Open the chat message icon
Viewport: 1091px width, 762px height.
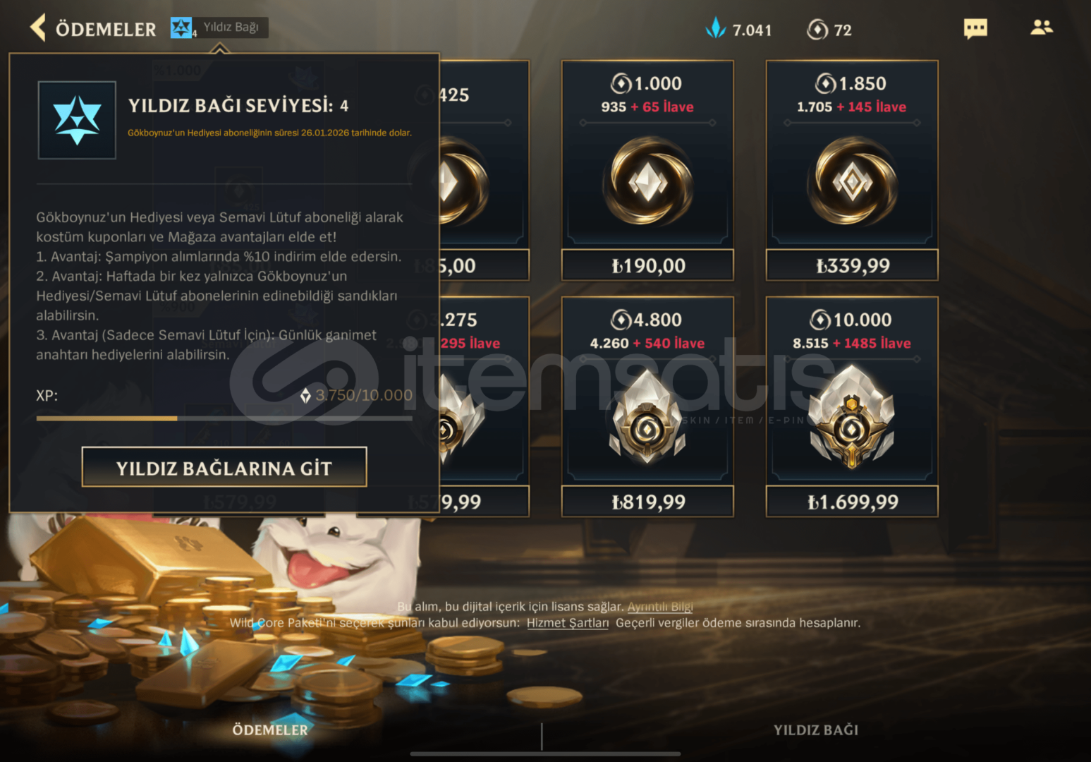tap(975, 29)
